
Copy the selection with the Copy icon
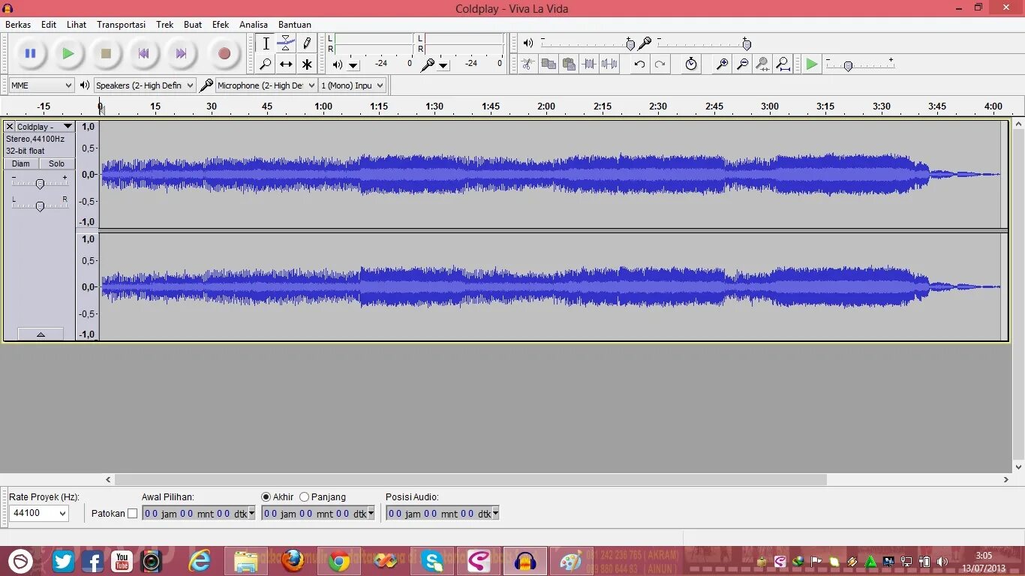tap(549, 64)
